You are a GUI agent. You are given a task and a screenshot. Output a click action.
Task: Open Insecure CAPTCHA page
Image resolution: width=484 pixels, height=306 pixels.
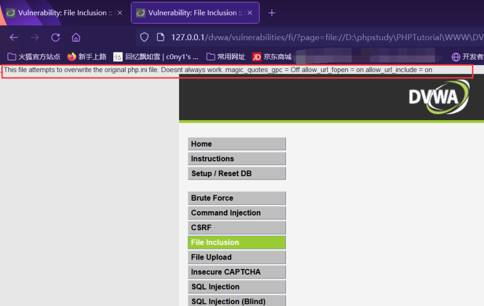pos(237,272)
